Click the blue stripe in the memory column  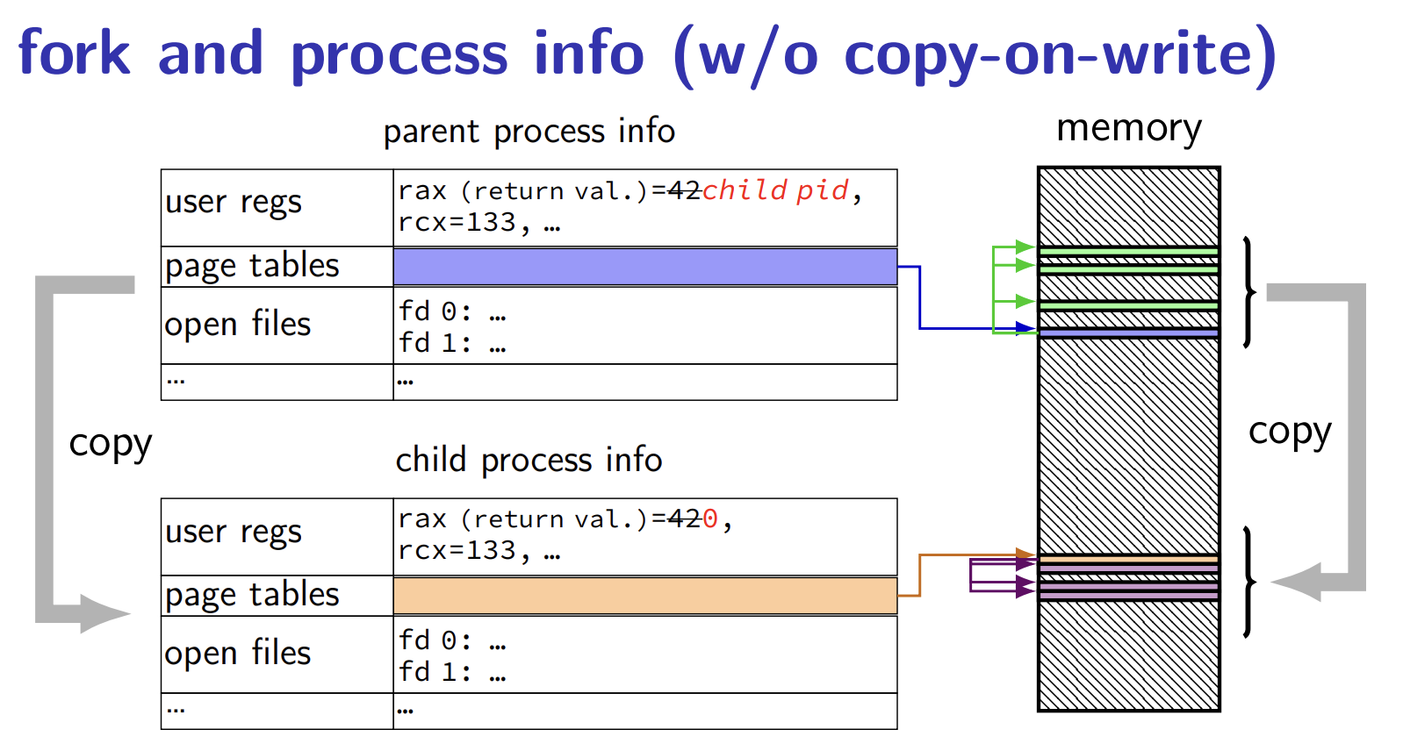pyautogui.click(x=1128, y=333)
